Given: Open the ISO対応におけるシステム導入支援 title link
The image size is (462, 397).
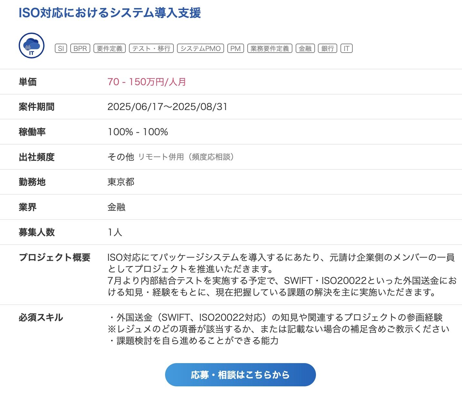Looking at the screenshot, I should (x=110, y=13).
